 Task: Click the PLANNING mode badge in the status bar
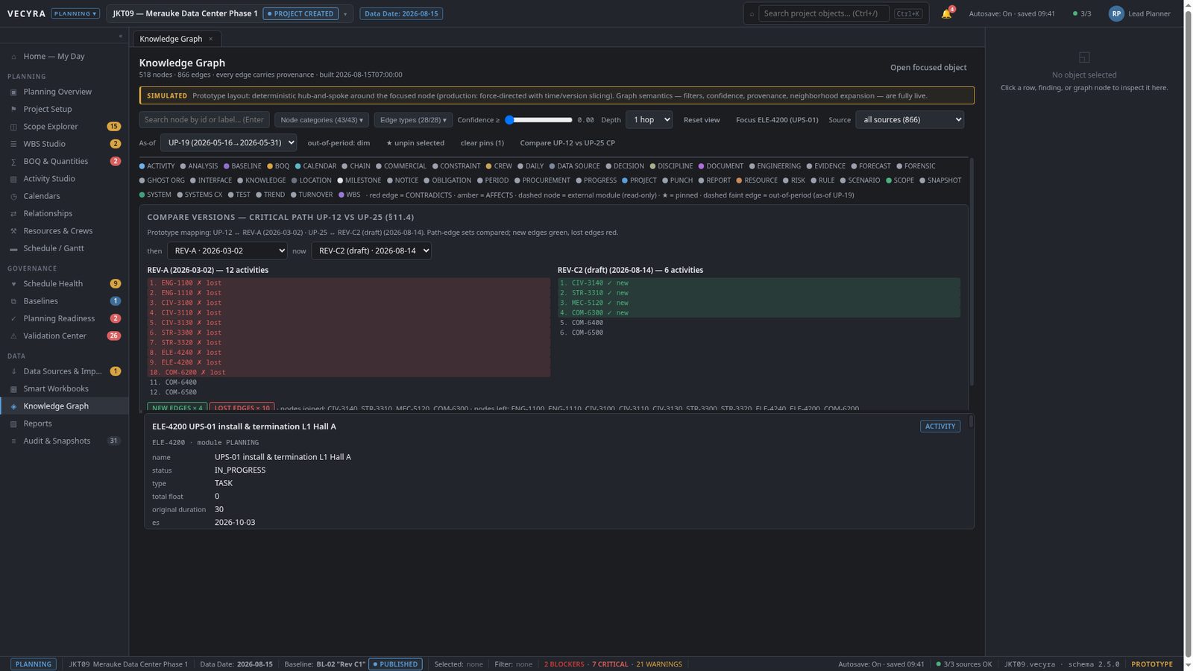pyautogui.click(x=34, y=664)
